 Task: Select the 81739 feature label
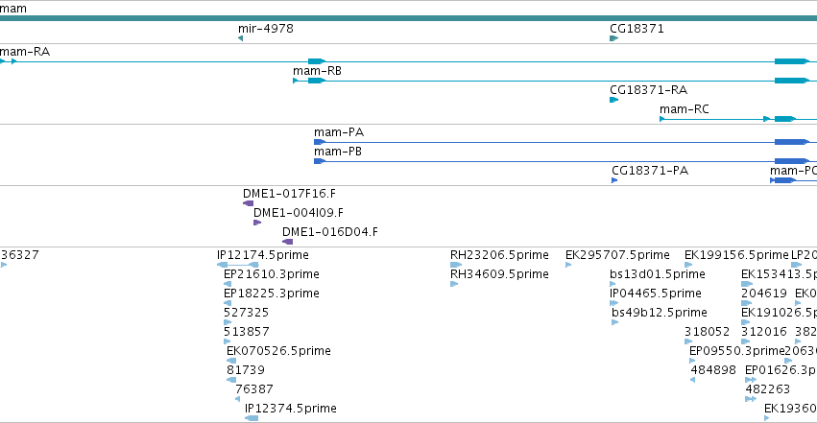[x=246, y=370]
